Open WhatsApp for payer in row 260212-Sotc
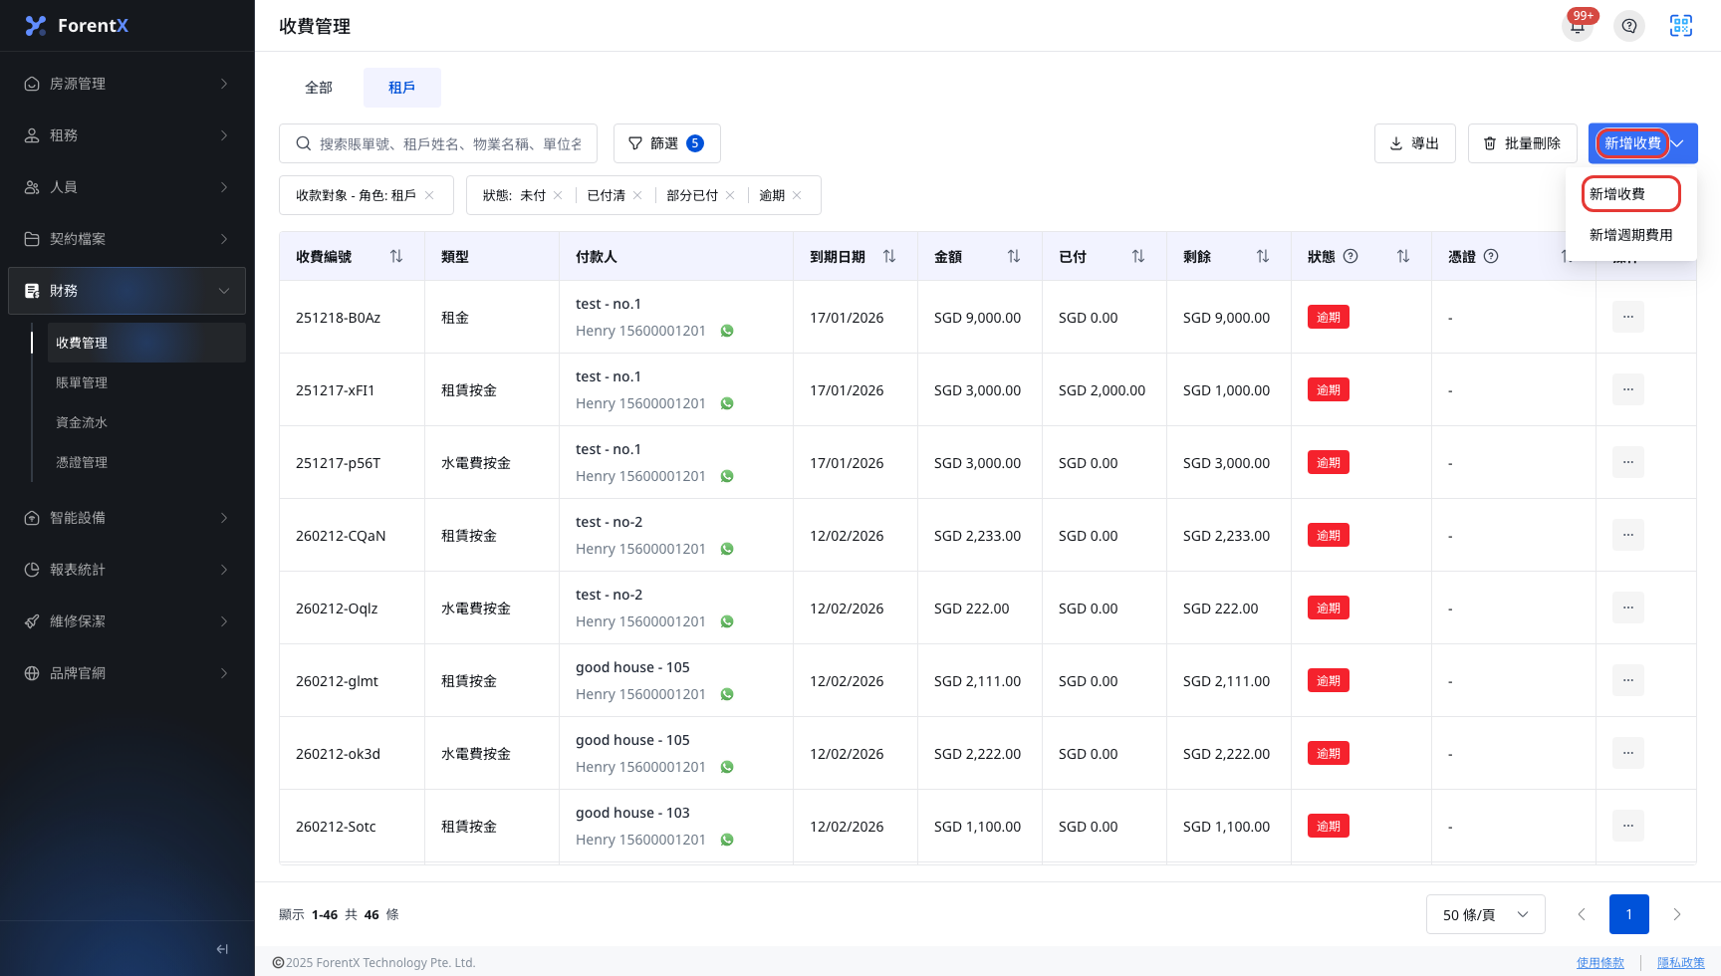 pos(727,840)
